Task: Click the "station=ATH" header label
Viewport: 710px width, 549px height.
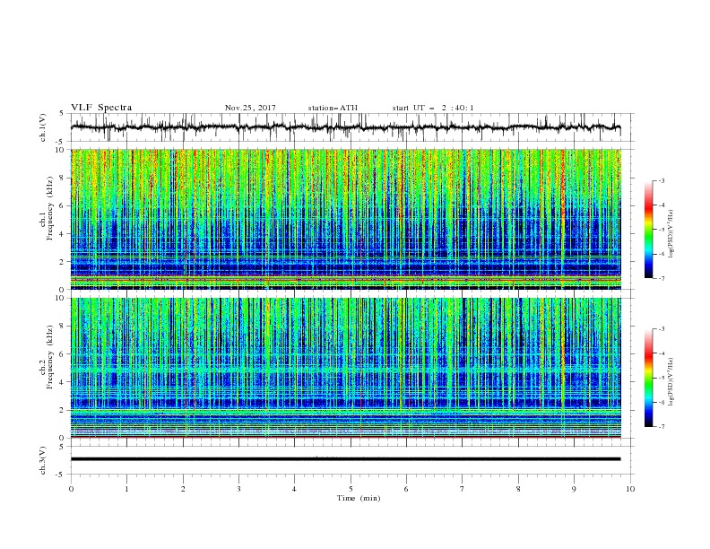Action: pyautogui.click(x=333, y=108)
